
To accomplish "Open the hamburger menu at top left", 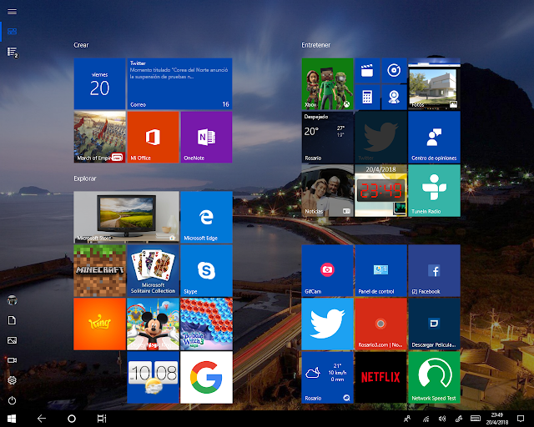I will click(12, 12).
